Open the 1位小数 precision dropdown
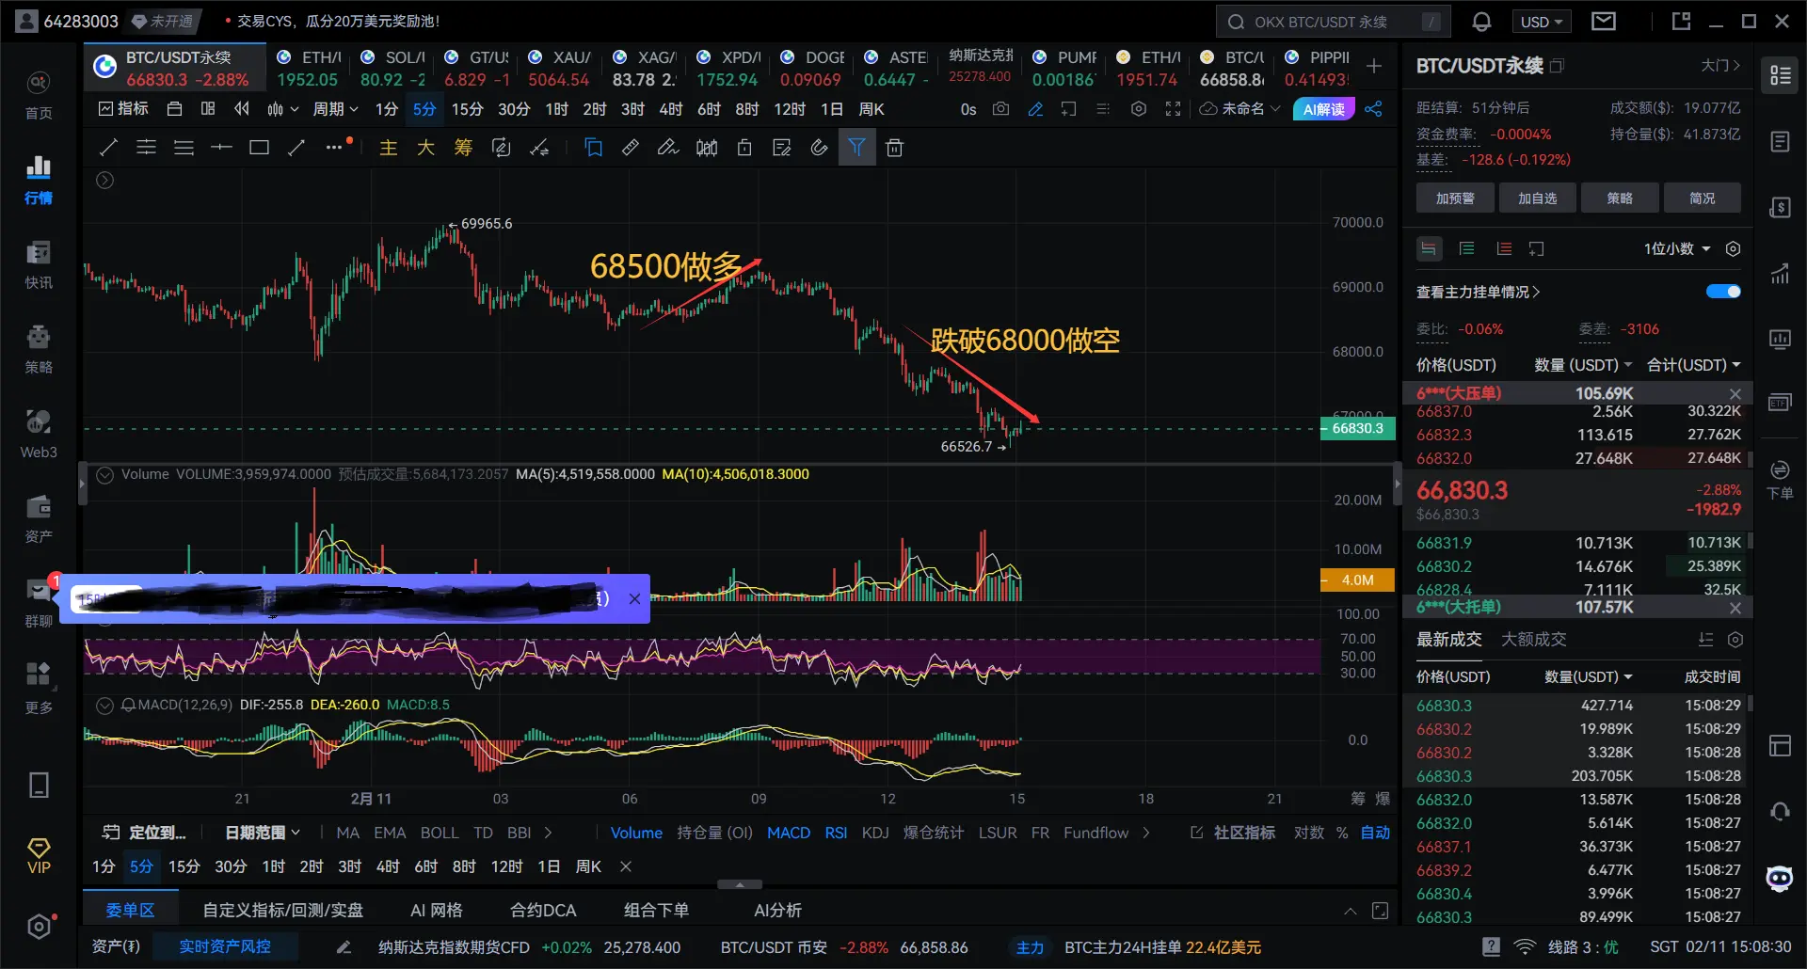This screenshot has height=969, width=1807. (1677, 248)
